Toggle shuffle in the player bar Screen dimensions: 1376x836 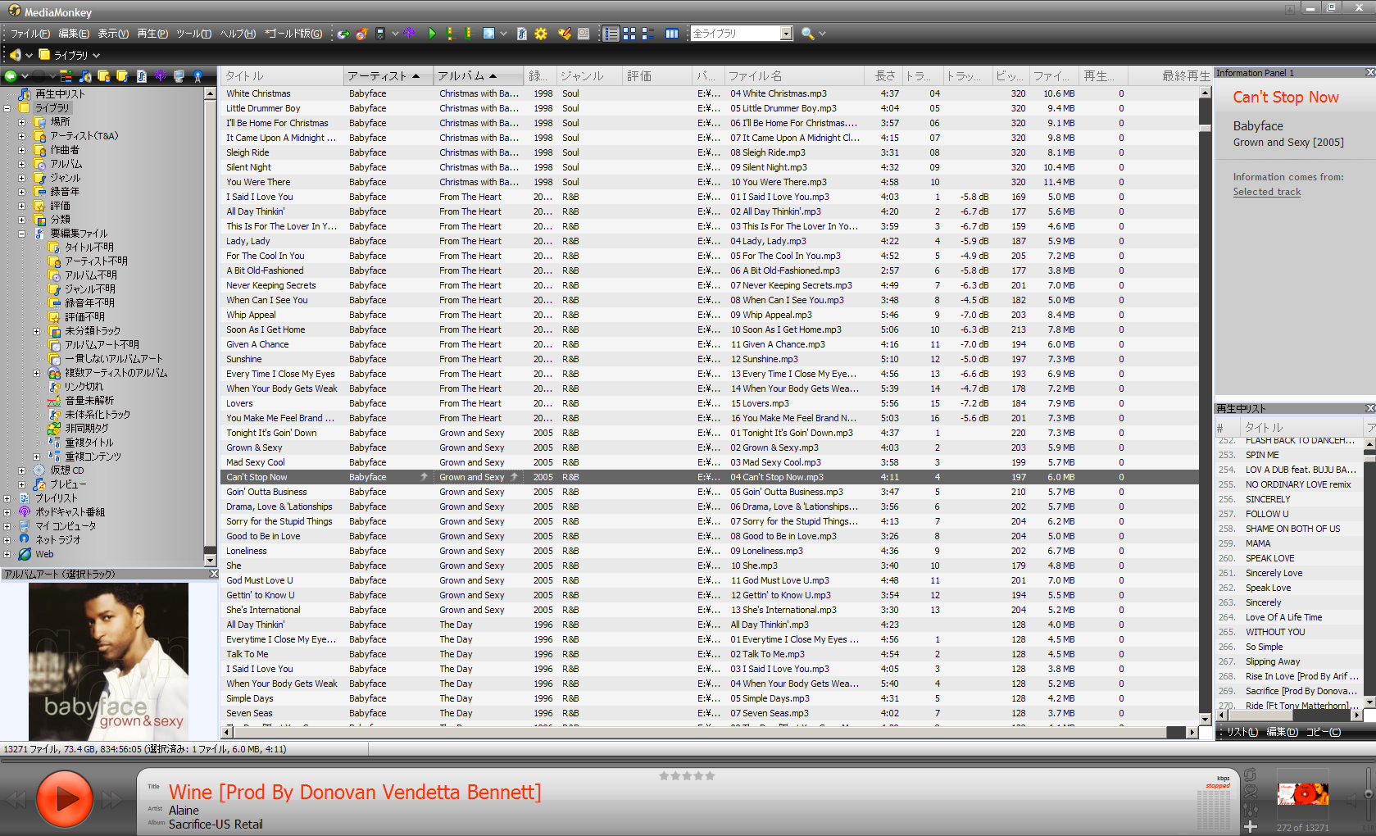point(1250,792)
